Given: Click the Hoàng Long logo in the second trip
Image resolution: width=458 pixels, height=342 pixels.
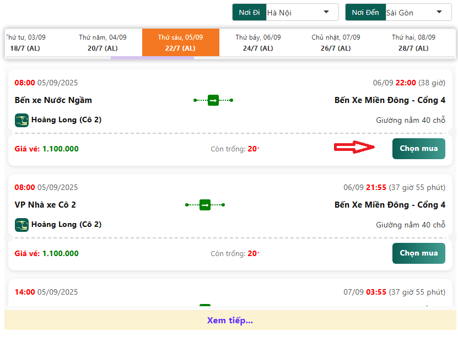Looking at the screenshot, I should (21, 225).
